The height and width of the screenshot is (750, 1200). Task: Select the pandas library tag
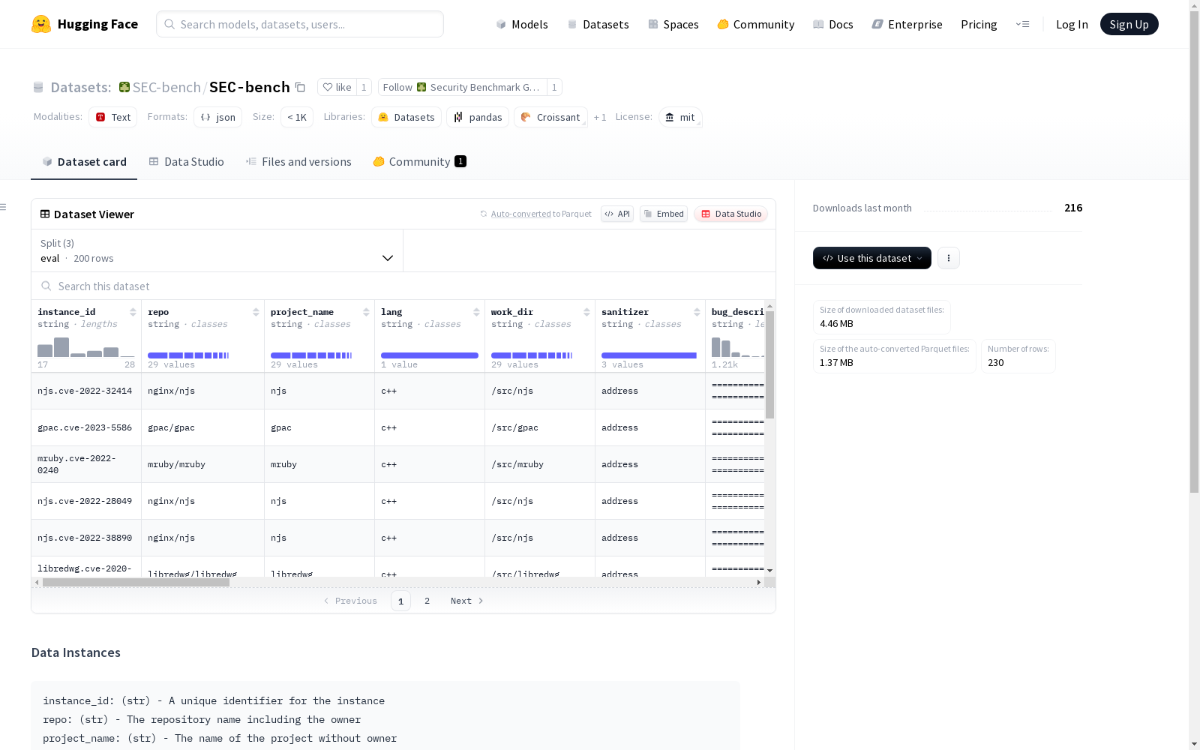(478, 117)
